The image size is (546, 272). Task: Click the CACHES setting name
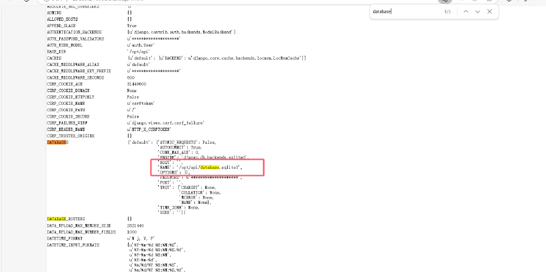(x=54, y=58)
